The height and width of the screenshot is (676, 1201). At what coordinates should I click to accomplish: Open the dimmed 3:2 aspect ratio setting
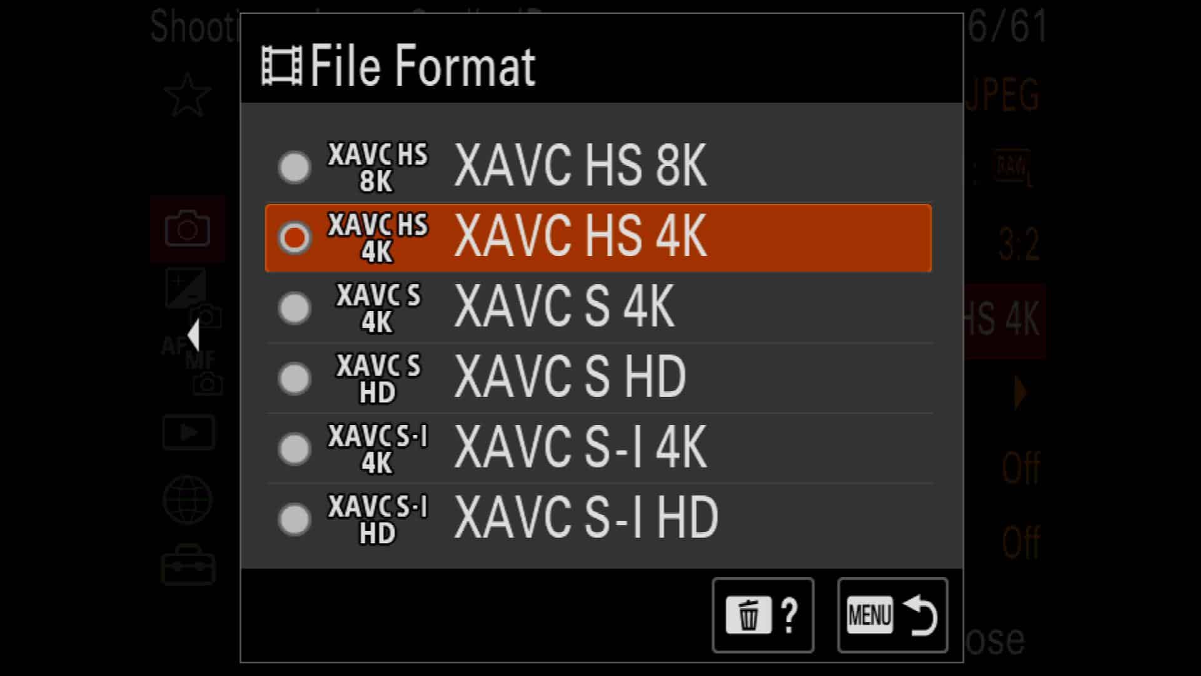pos(1020,244)
